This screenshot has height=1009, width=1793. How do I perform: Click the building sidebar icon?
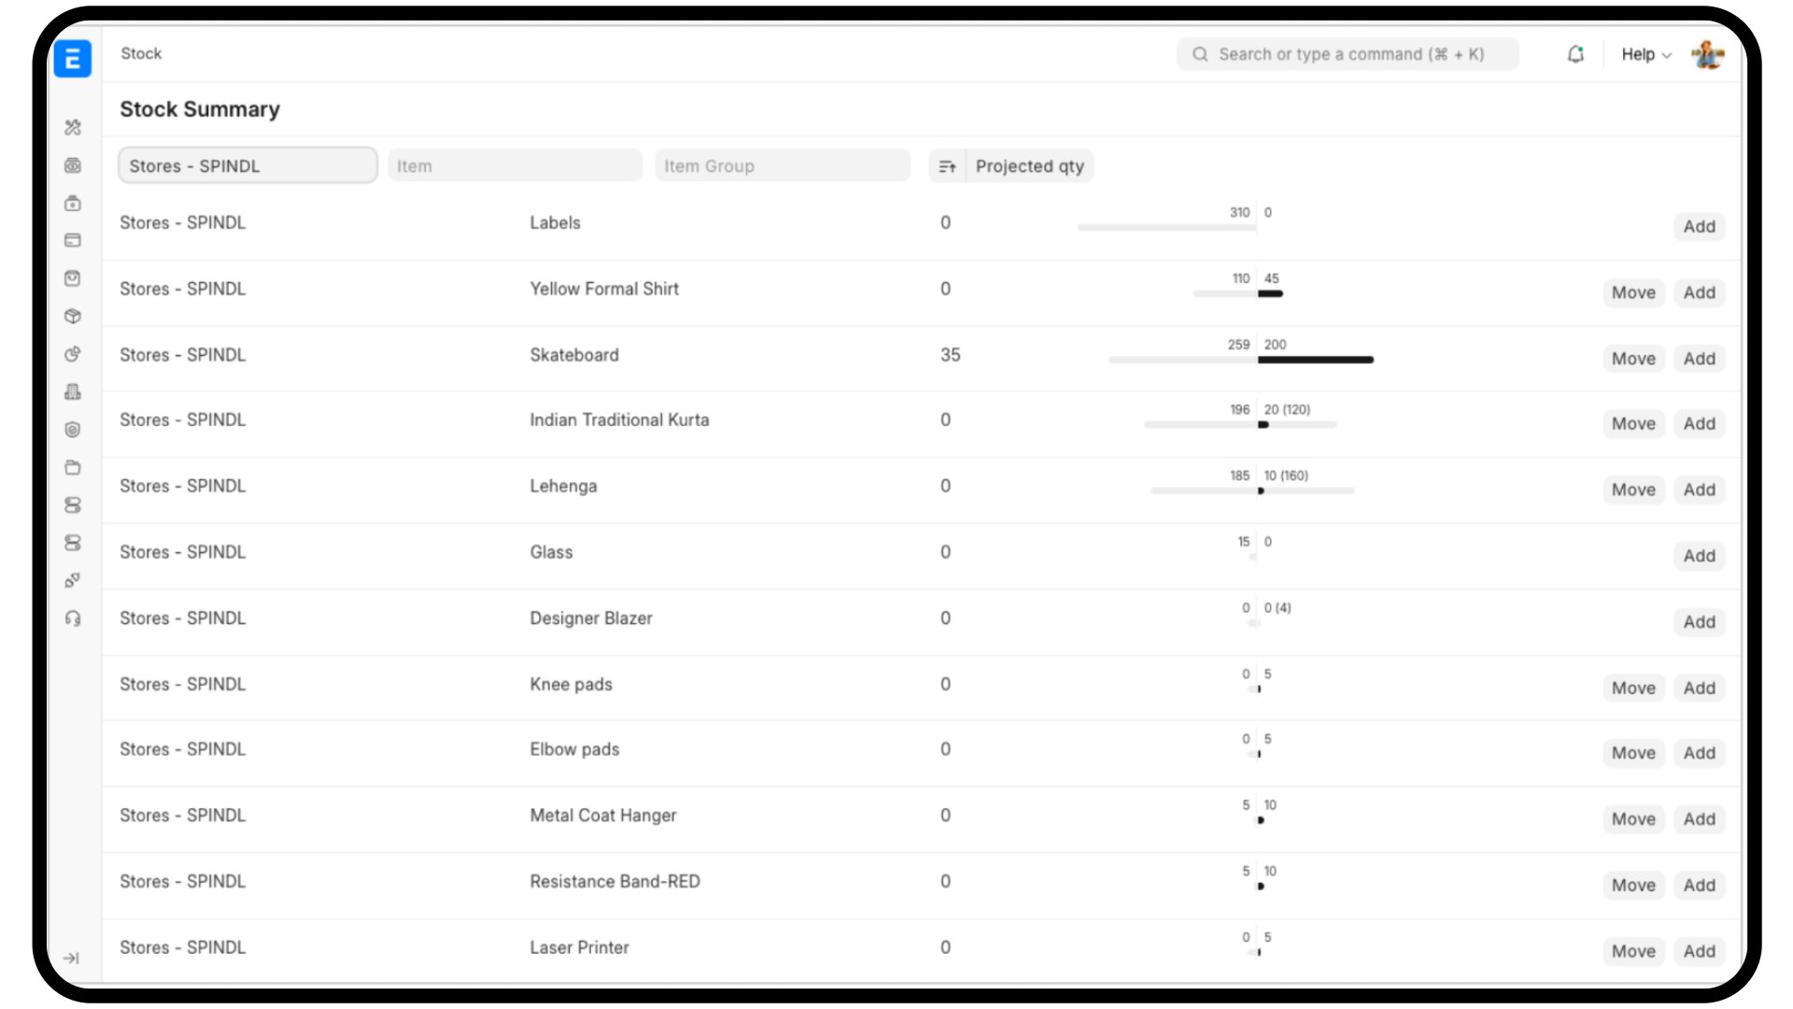(x=73, y=392)
